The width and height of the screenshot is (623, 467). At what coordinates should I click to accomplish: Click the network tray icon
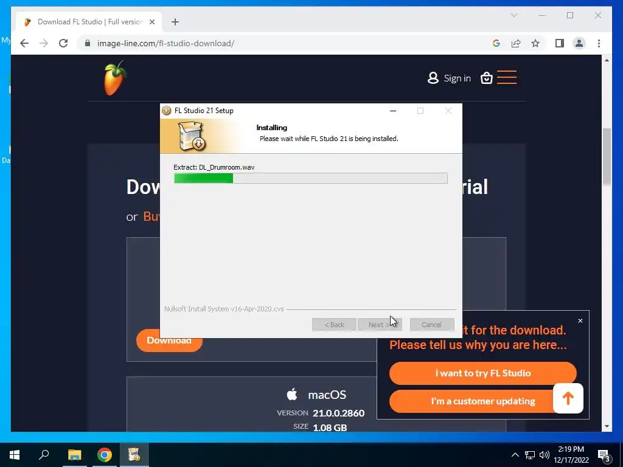point(530,455)
